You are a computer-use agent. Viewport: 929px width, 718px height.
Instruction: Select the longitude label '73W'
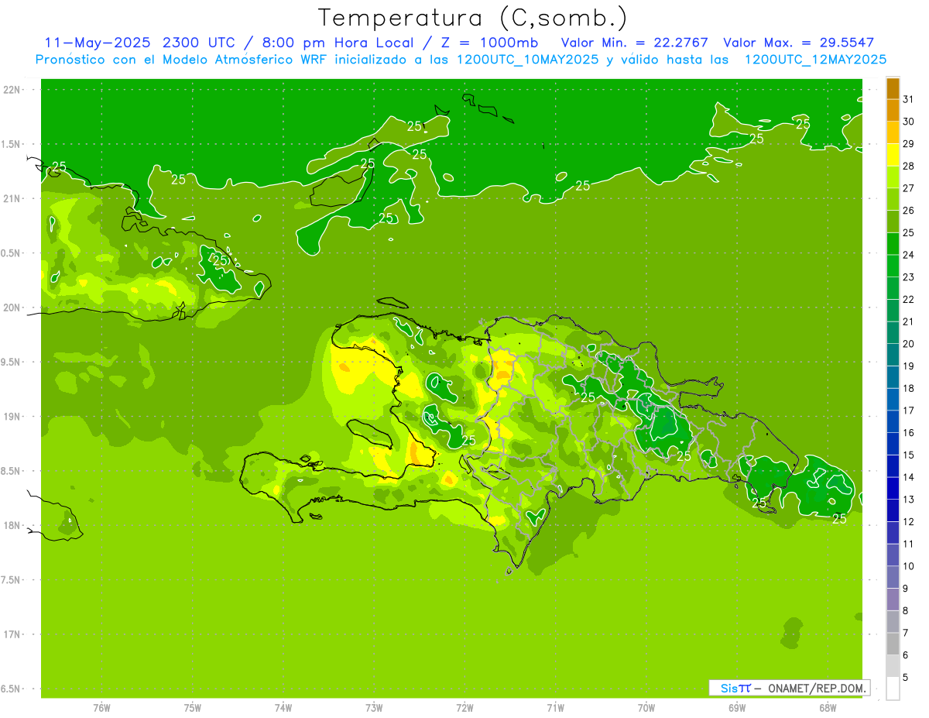pos(374,708)
